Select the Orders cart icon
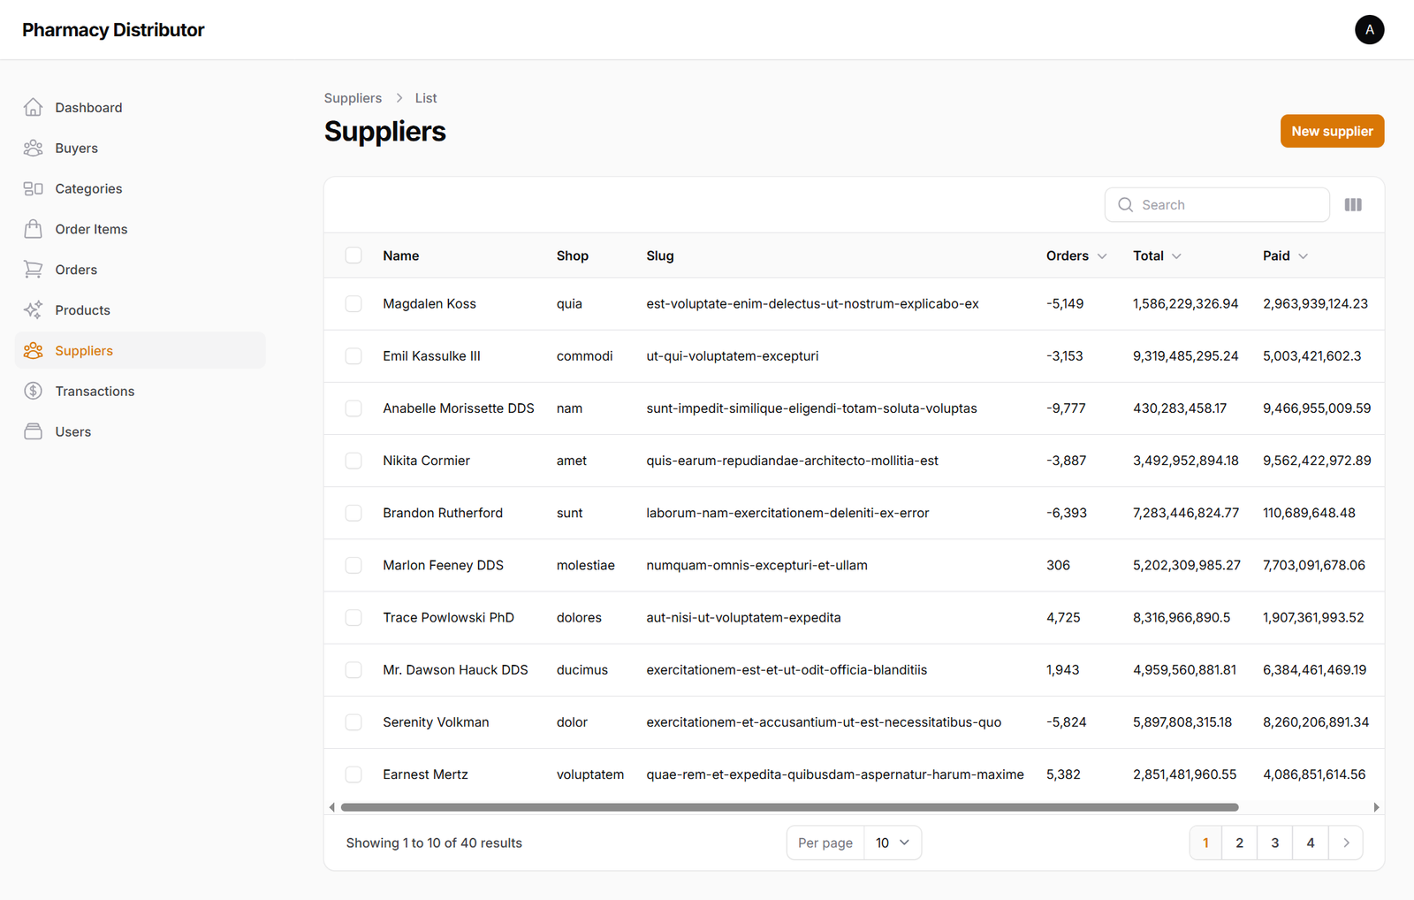 coord(33,269)
